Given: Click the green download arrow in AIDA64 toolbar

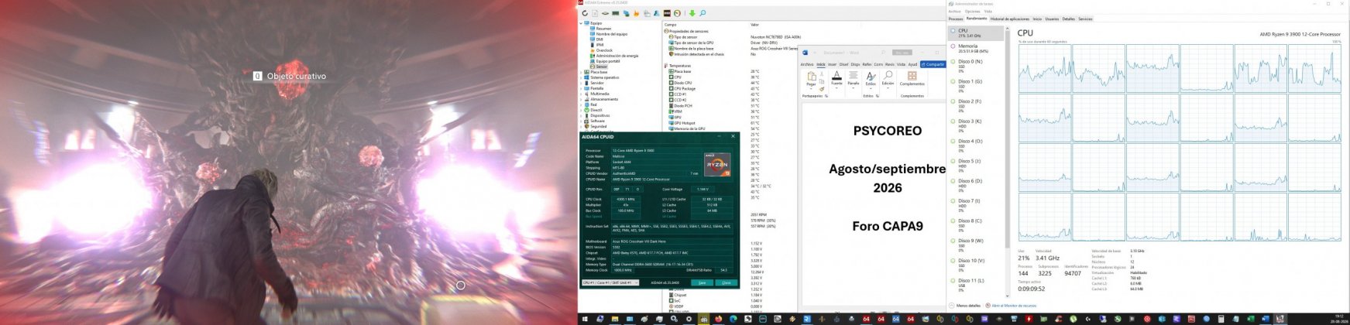Looking at the screenshot, I should (692, 13).
